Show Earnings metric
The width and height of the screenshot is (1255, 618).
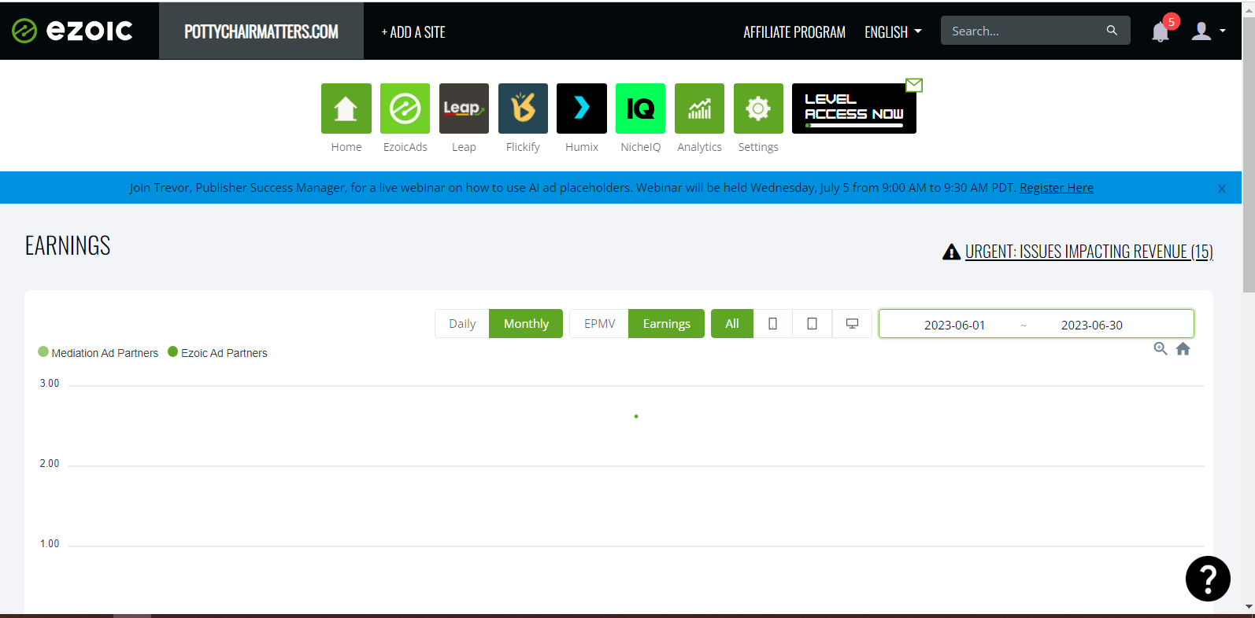click(666, 324)
